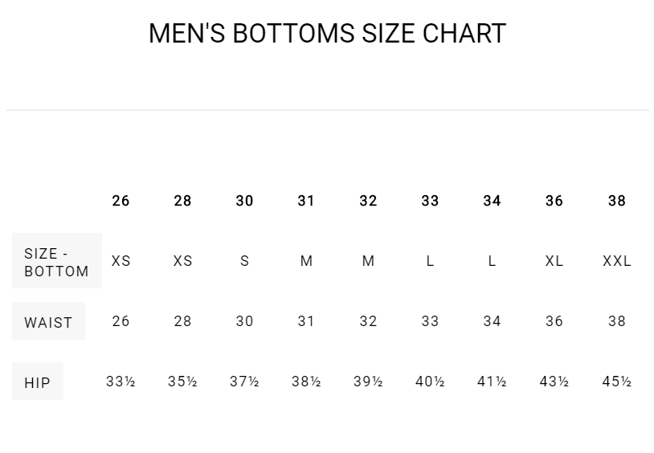Viewport: 654px width, 453px height.
Task: Click the WAIST row label
Action: click(x=48, y=322)
